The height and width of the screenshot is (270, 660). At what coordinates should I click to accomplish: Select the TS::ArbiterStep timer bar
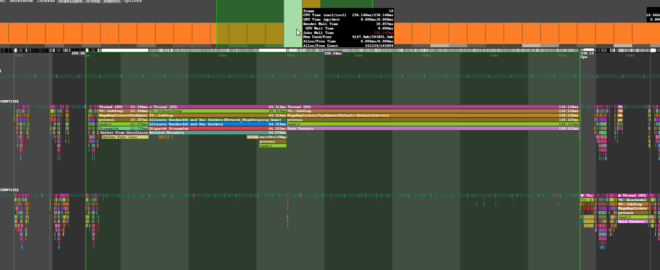218,111
